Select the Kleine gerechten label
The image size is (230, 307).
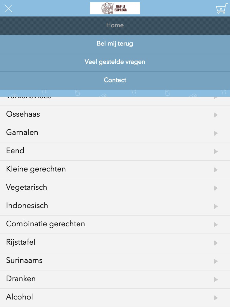[36, 169]
